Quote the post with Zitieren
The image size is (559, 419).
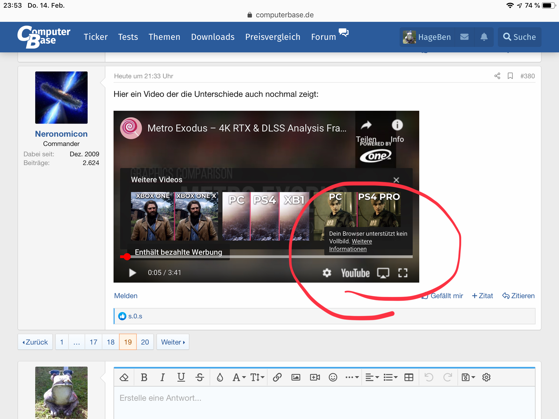coord(518,296)
